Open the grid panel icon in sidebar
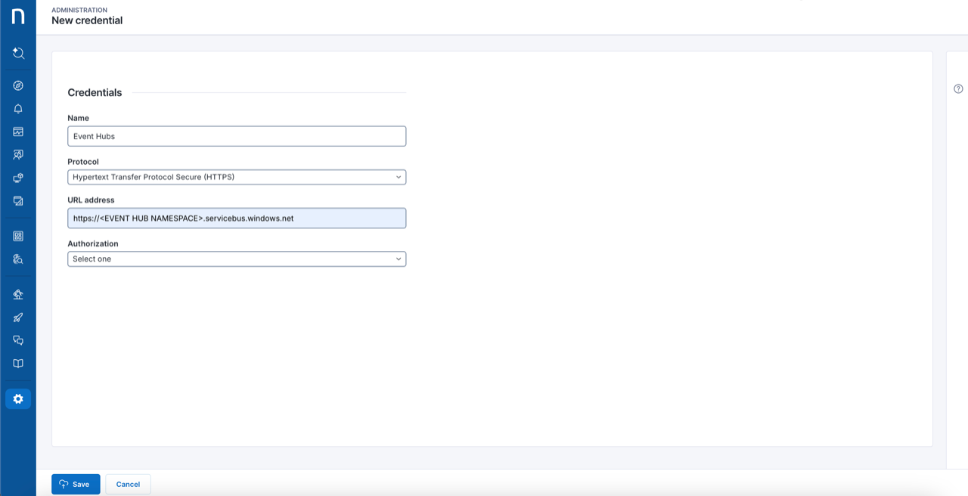 pyautogui.click(x=18, y=236)
